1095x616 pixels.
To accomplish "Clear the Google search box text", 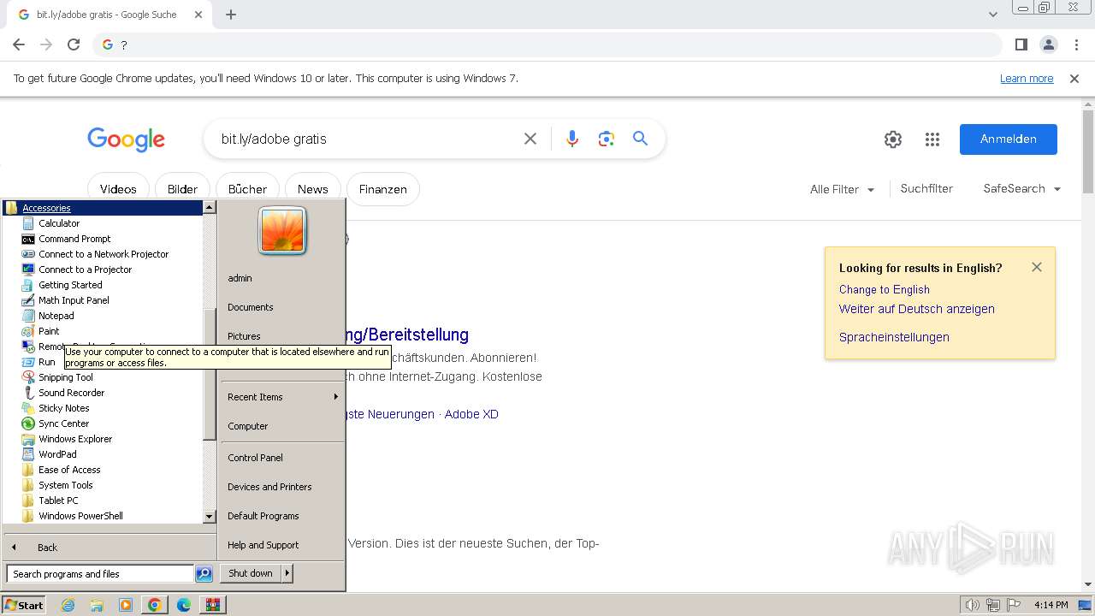I will [x=530, y=139].
